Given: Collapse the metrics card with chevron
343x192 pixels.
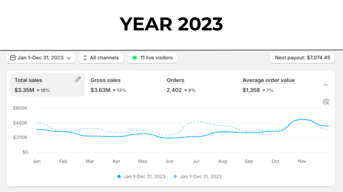Looking at the screenshot, I should (x=326, y=85).
